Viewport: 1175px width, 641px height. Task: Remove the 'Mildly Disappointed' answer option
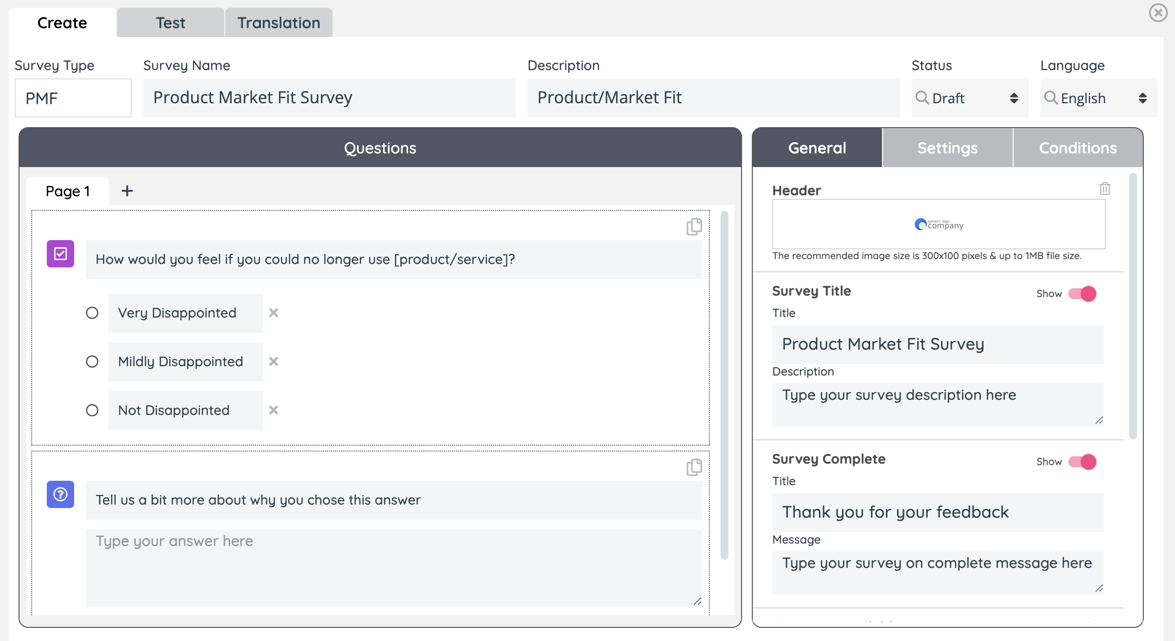click(274, 361)
